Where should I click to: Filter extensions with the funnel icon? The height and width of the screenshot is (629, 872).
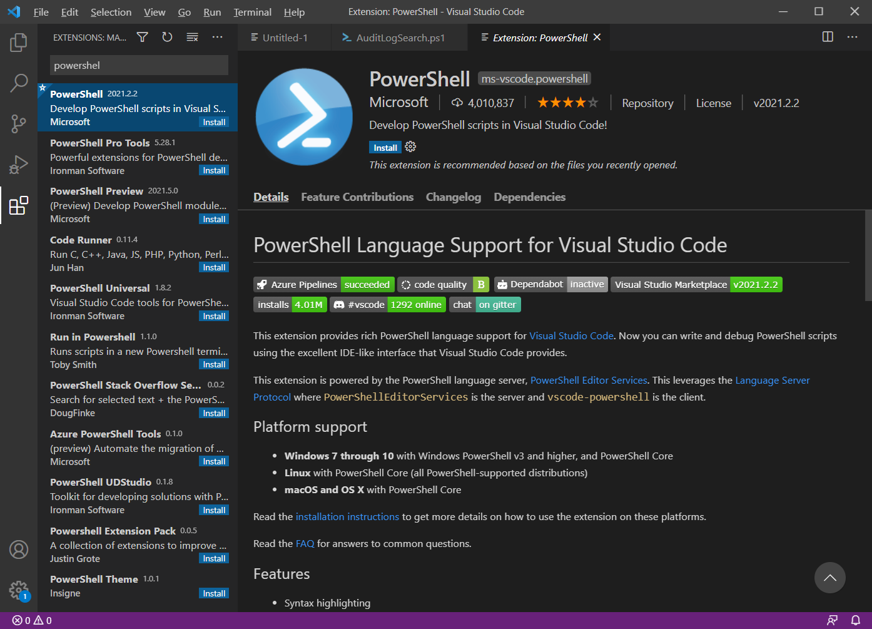pos(143,38)
